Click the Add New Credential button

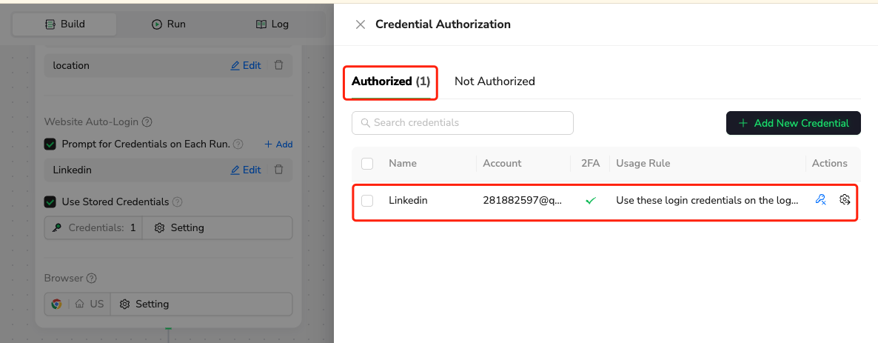click(793, 123)
